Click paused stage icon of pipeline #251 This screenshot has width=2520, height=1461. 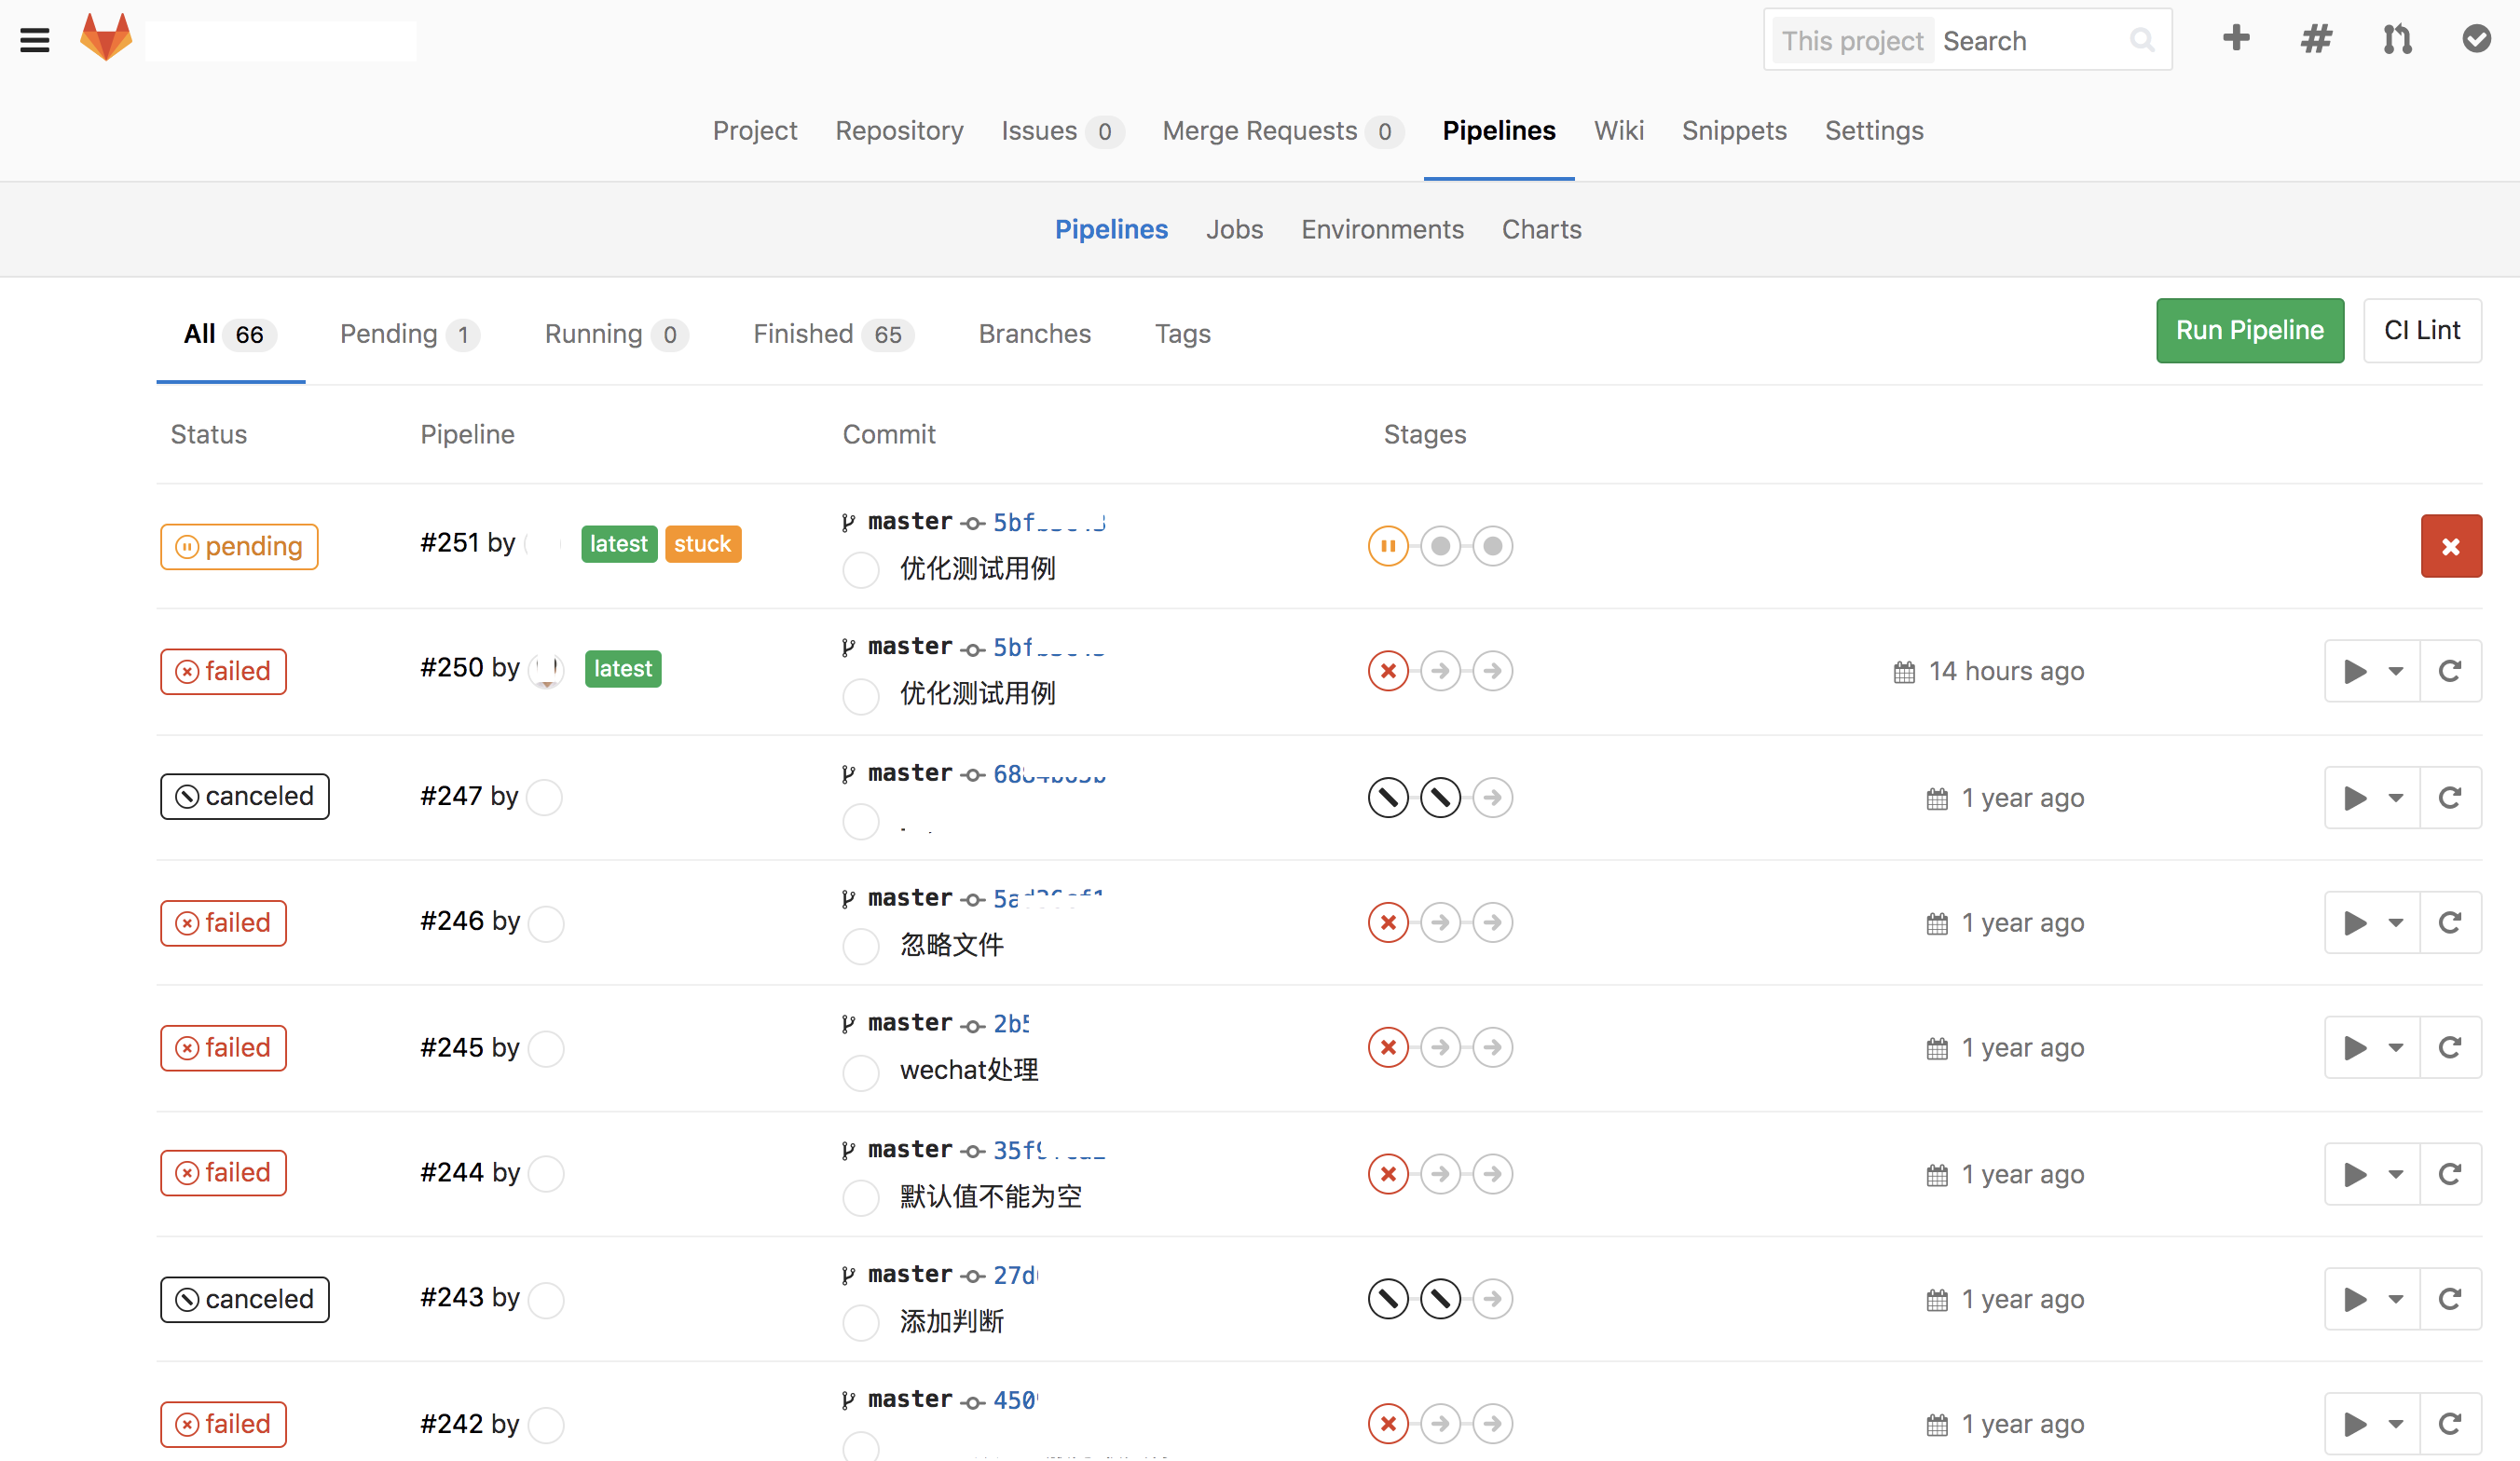pos(1388,546)
